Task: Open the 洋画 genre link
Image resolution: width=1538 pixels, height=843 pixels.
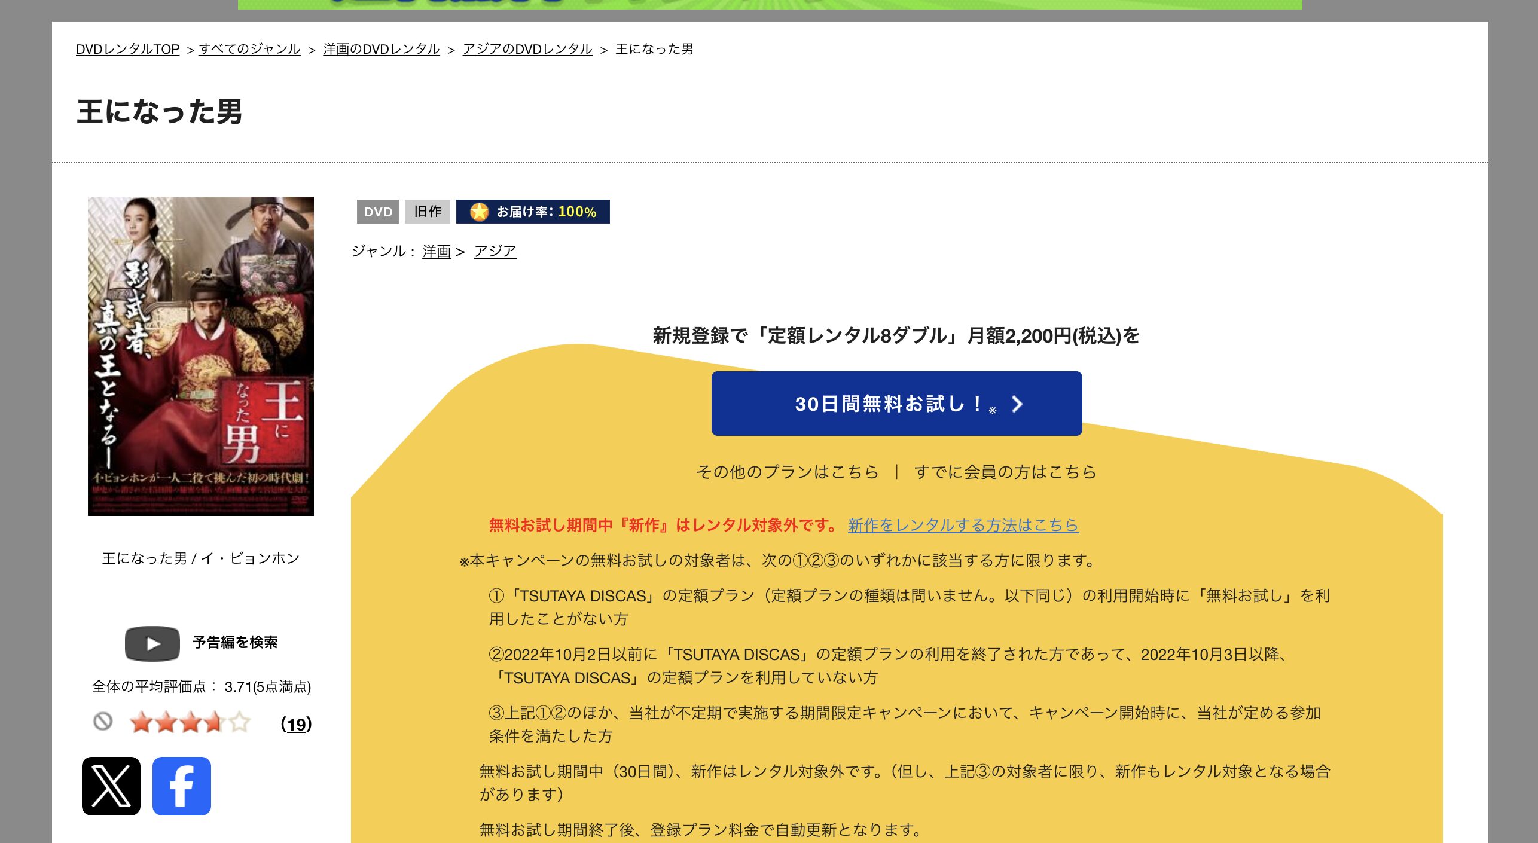Action: click(x=437, y=251)
